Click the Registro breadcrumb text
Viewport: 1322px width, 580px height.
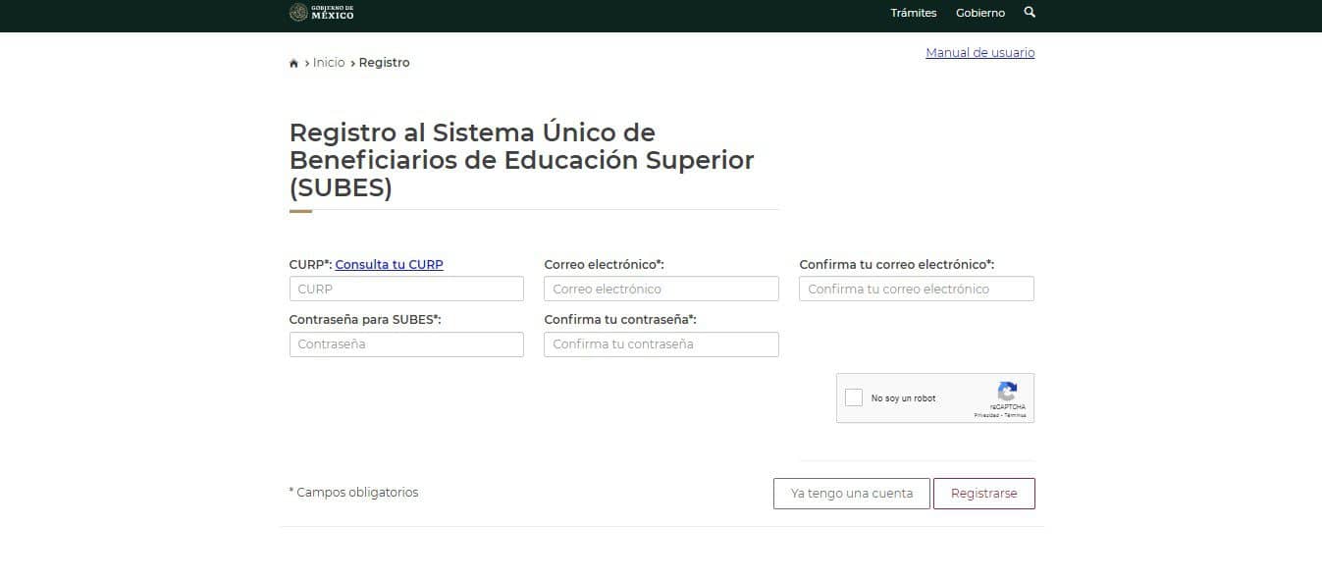pos(384,63)
